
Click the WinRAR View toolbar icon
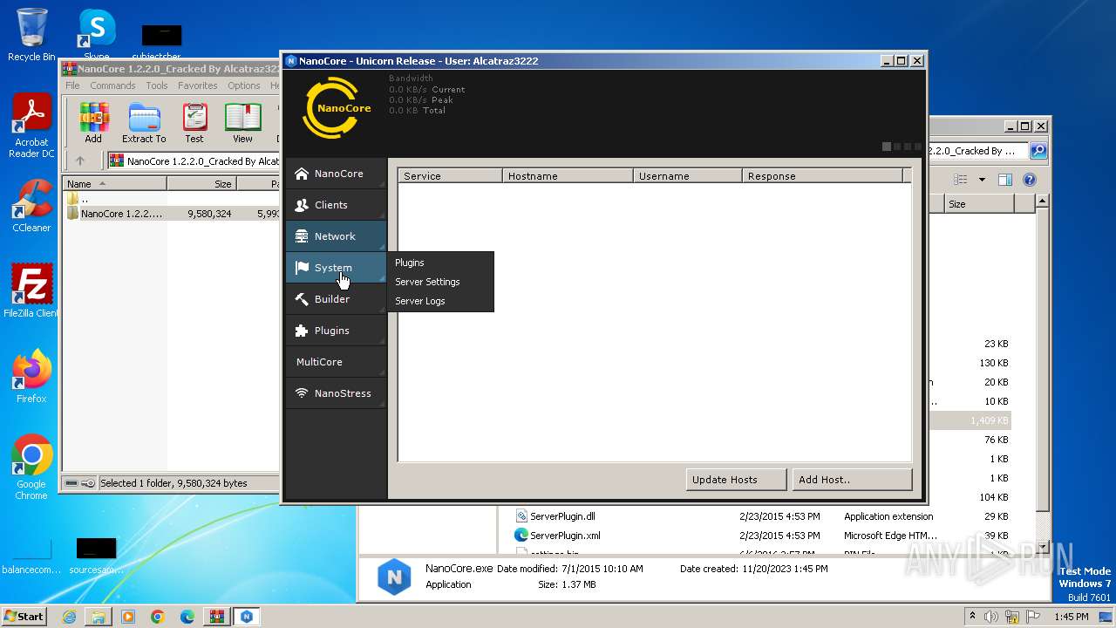pyautogui.click(x=243, y=123)
